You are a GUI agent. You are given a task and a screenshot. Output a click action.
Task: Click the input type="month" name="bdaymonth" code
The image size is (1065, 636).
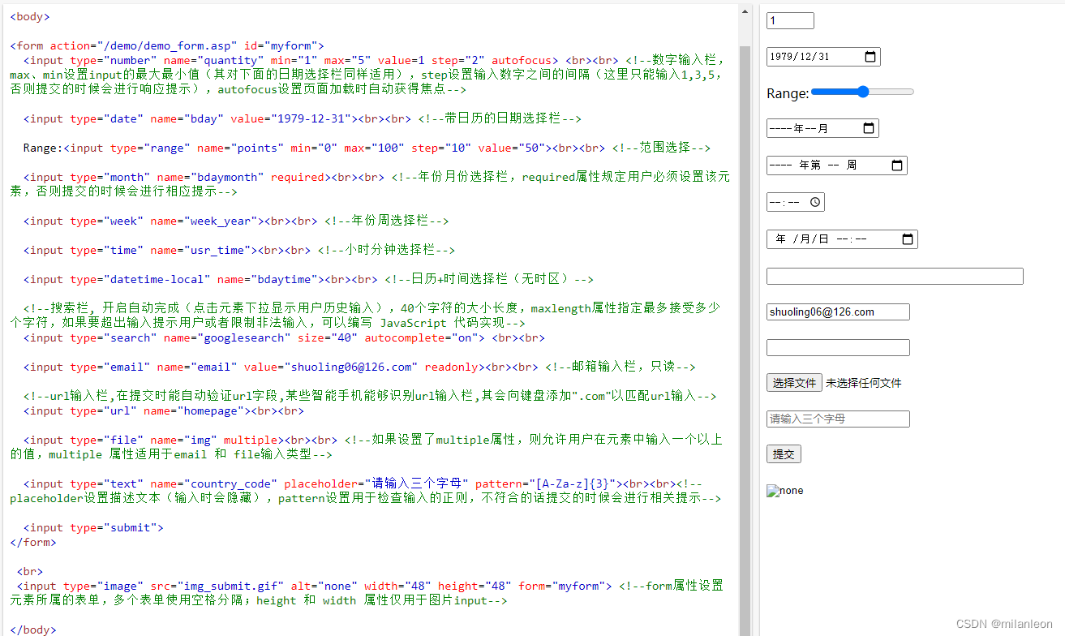[x=177, y=177]
